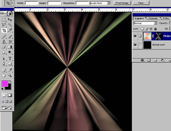Select the Hand tool

[x=4, y=75]
